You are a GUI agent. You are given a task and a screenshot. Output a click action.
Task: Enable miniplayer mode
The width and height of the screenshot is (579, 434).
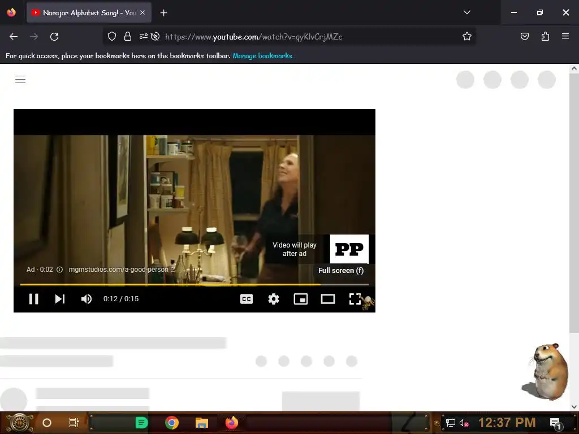pos(301,299)
